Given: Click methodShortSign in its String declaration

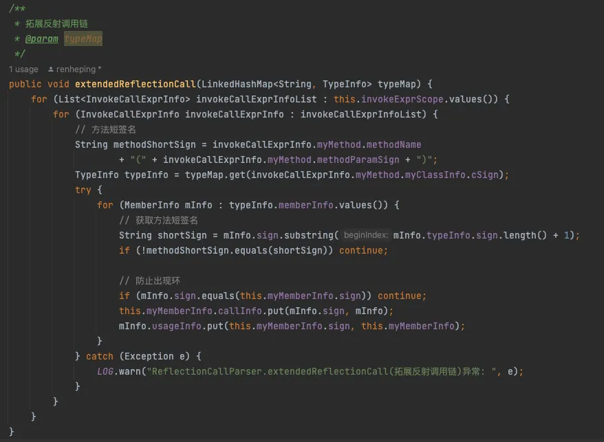Looking at the screenshot, I should [155, 145].
